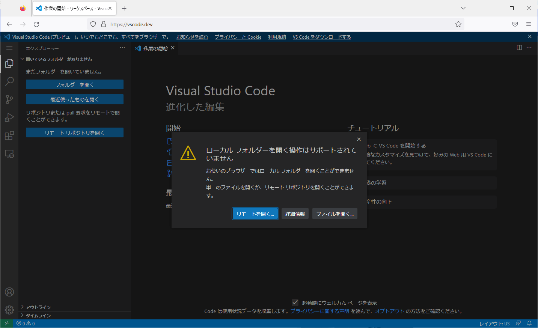538x328 pixels.
Task: Click the feedback icon in status bar
Action: coord(518,323)
